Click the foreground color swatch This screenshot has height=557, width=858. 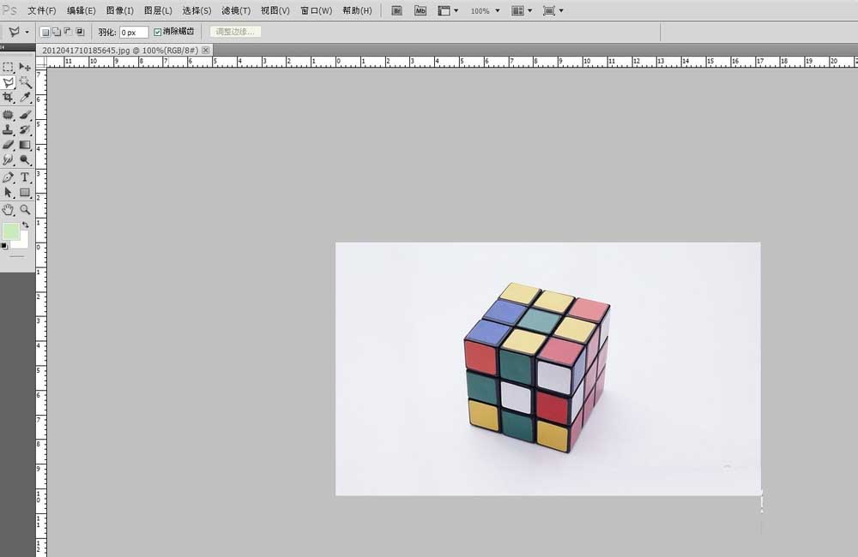10,231
